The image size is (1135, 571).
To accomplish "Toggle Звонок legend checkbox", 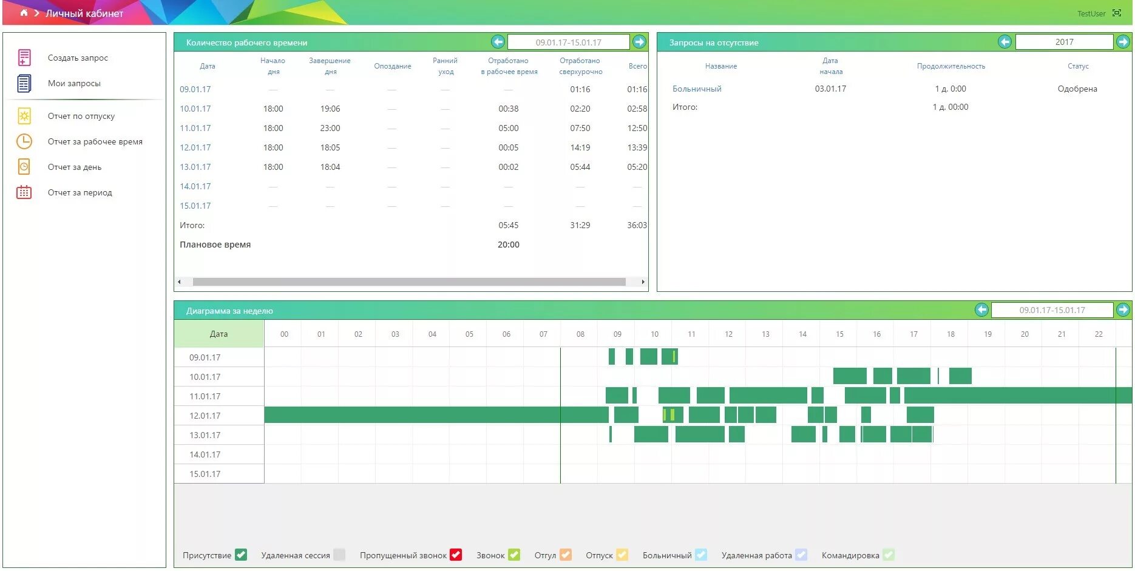I will click(x=514, y=555).
